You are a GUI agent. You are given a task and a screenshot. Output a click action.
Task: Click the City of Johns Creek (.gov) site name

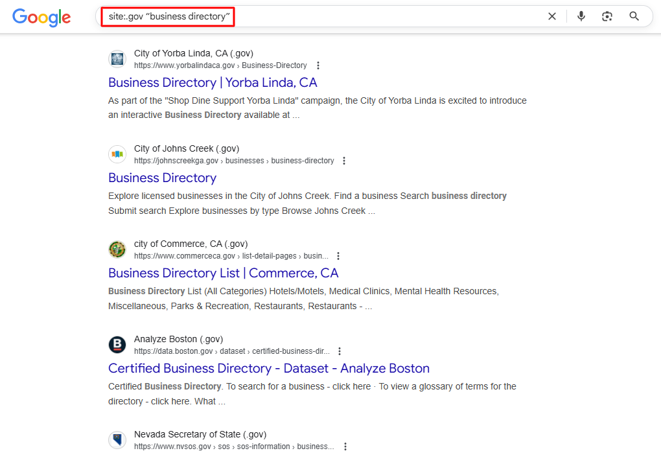tap(187, 149)
